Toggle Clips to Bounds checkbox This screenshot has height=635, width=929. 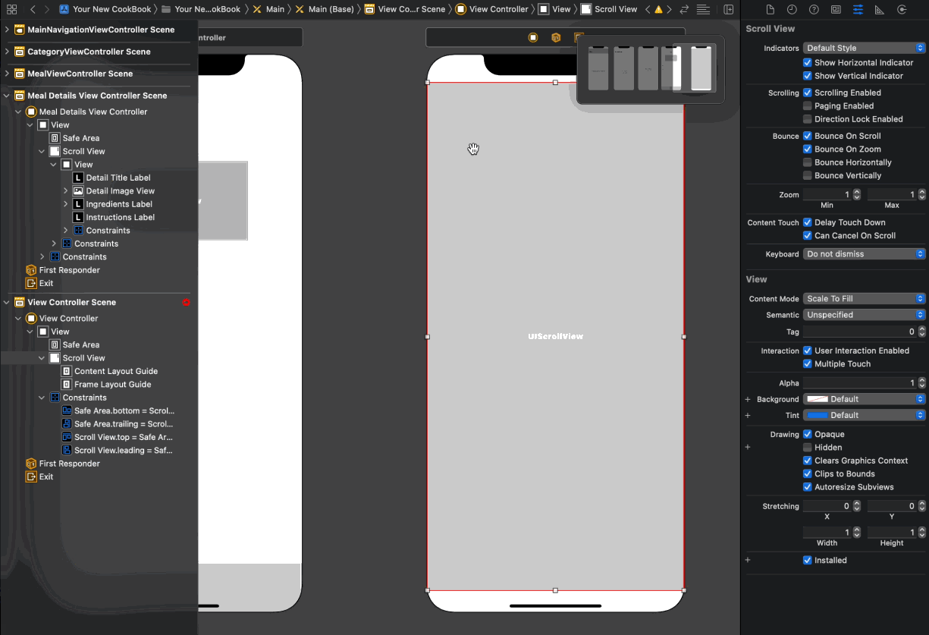pos(808,474)
